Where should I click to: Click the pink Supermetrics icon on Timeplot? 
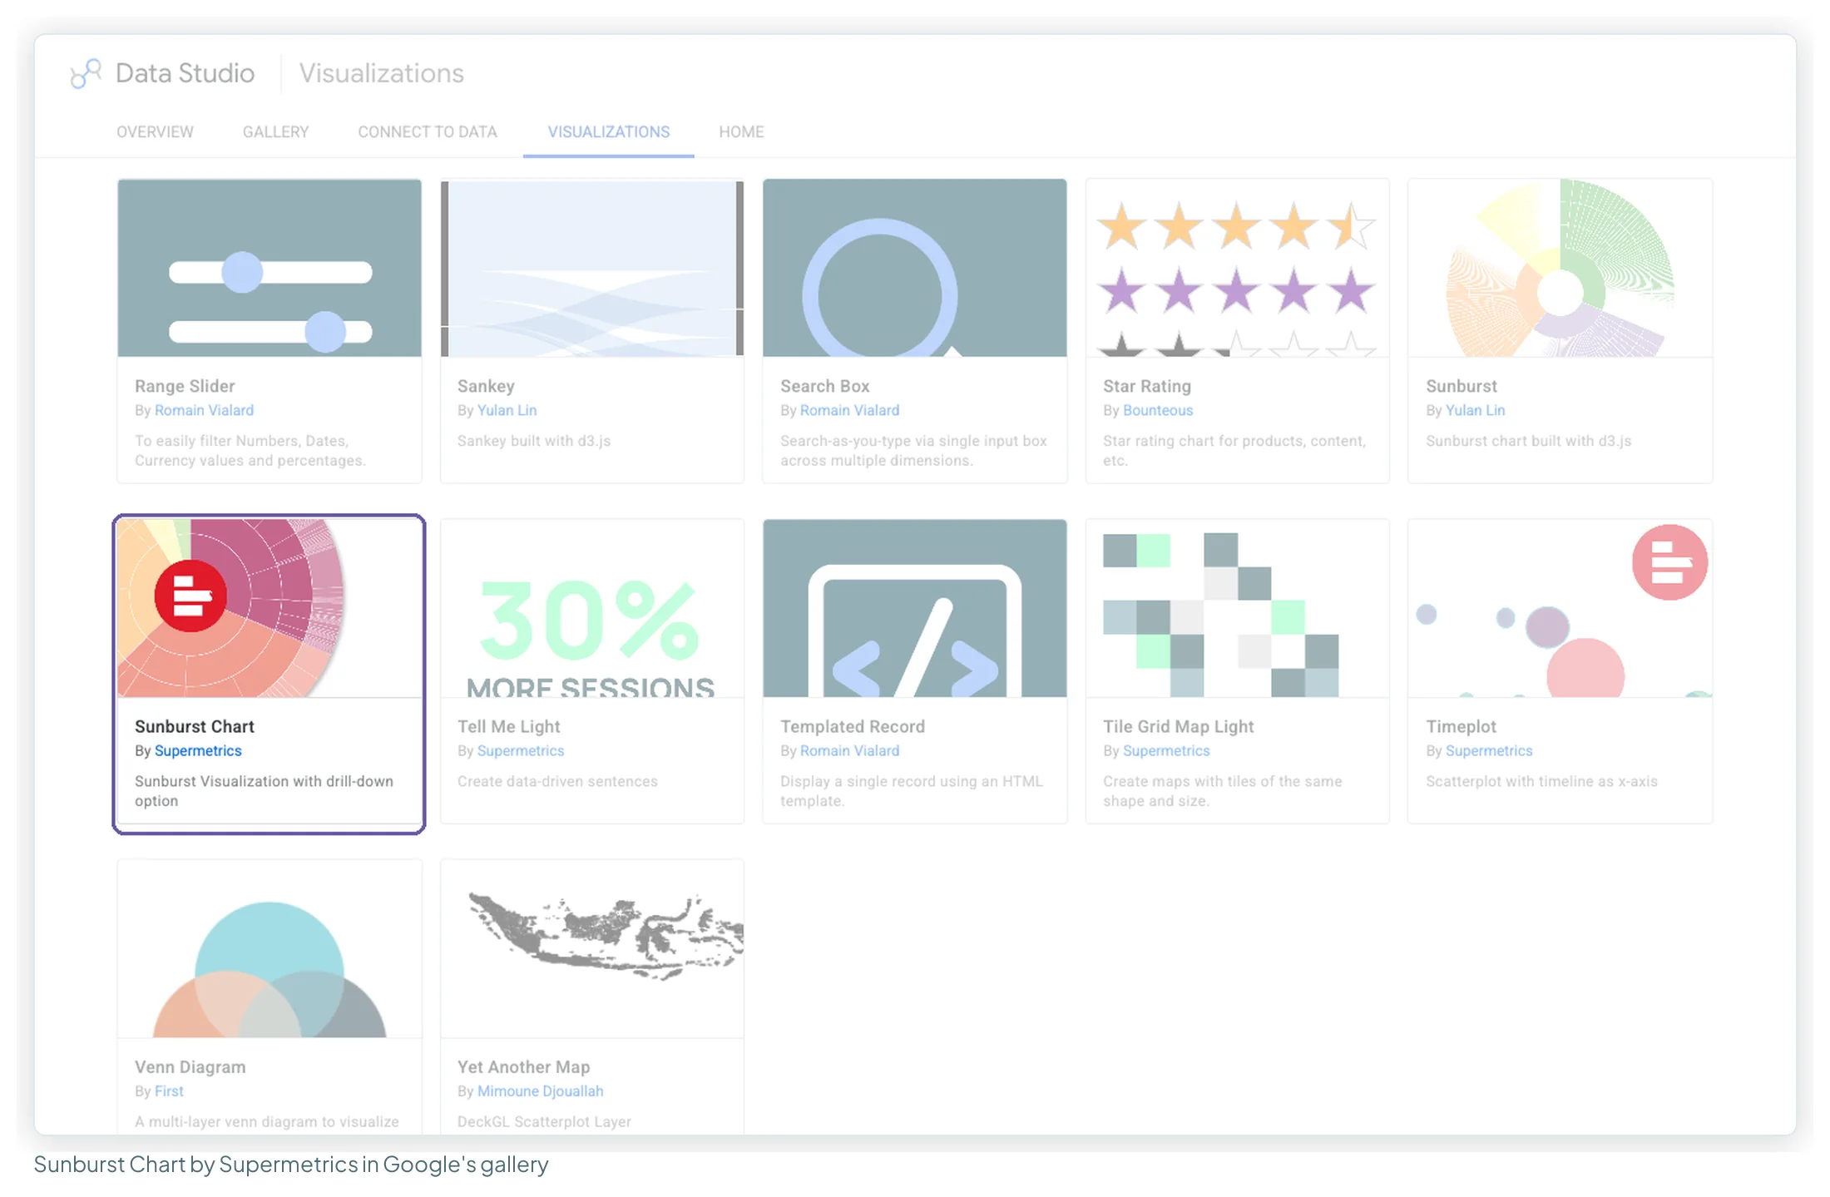(x=1670, y=562)
